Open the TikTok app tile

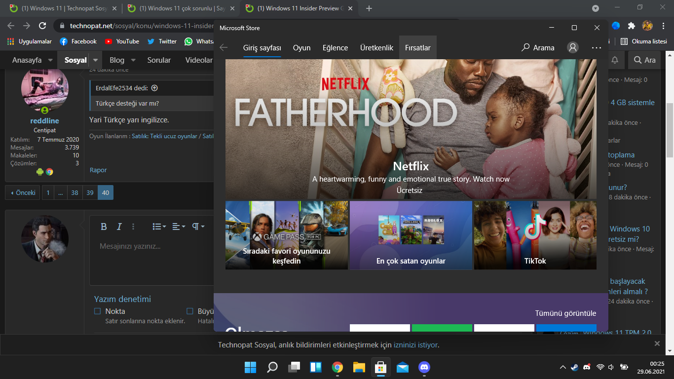pyautogui.click(x=535, y=235)
